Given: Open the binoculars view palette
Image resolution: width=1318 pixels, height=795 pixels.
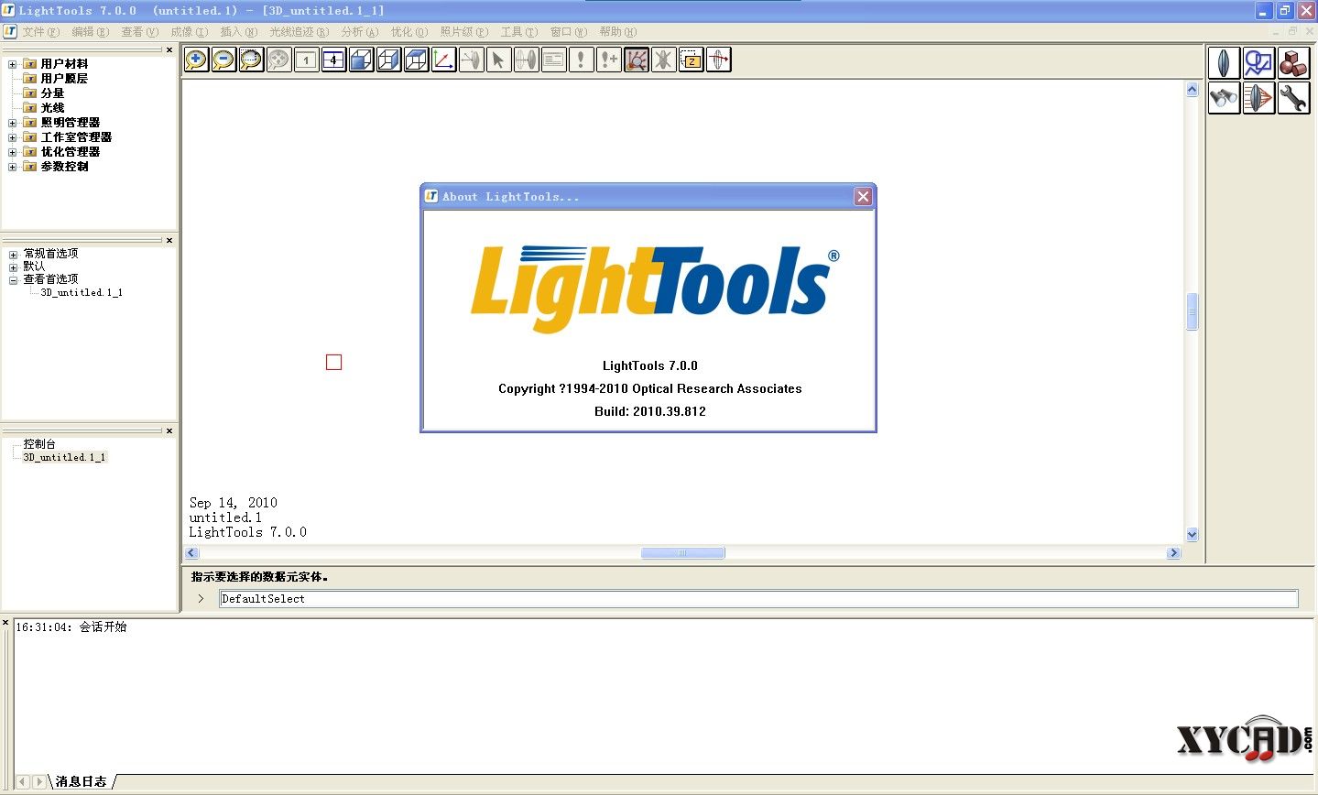Looking at the screenshot, I should click(1224, 98).
